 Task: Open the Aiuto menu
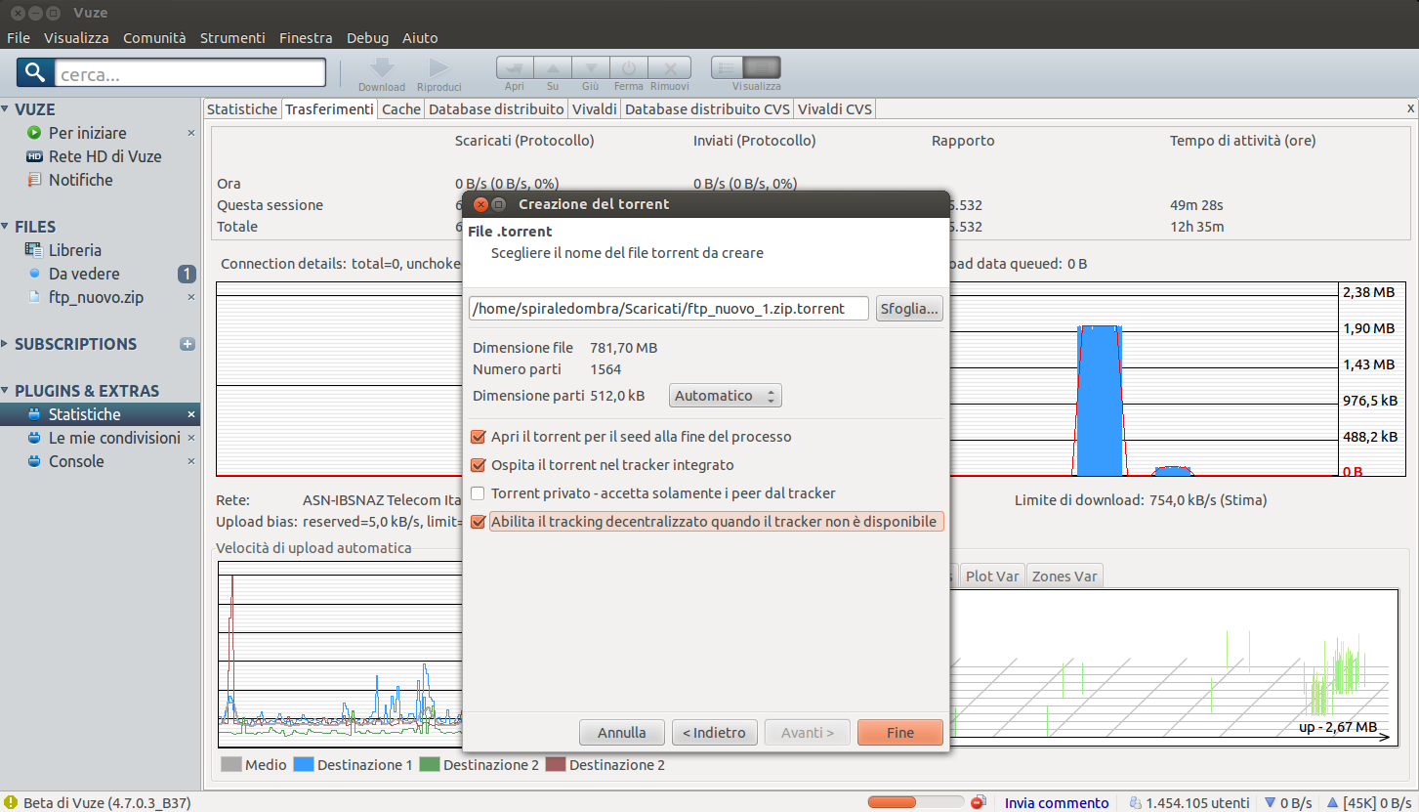coord(420,38)
